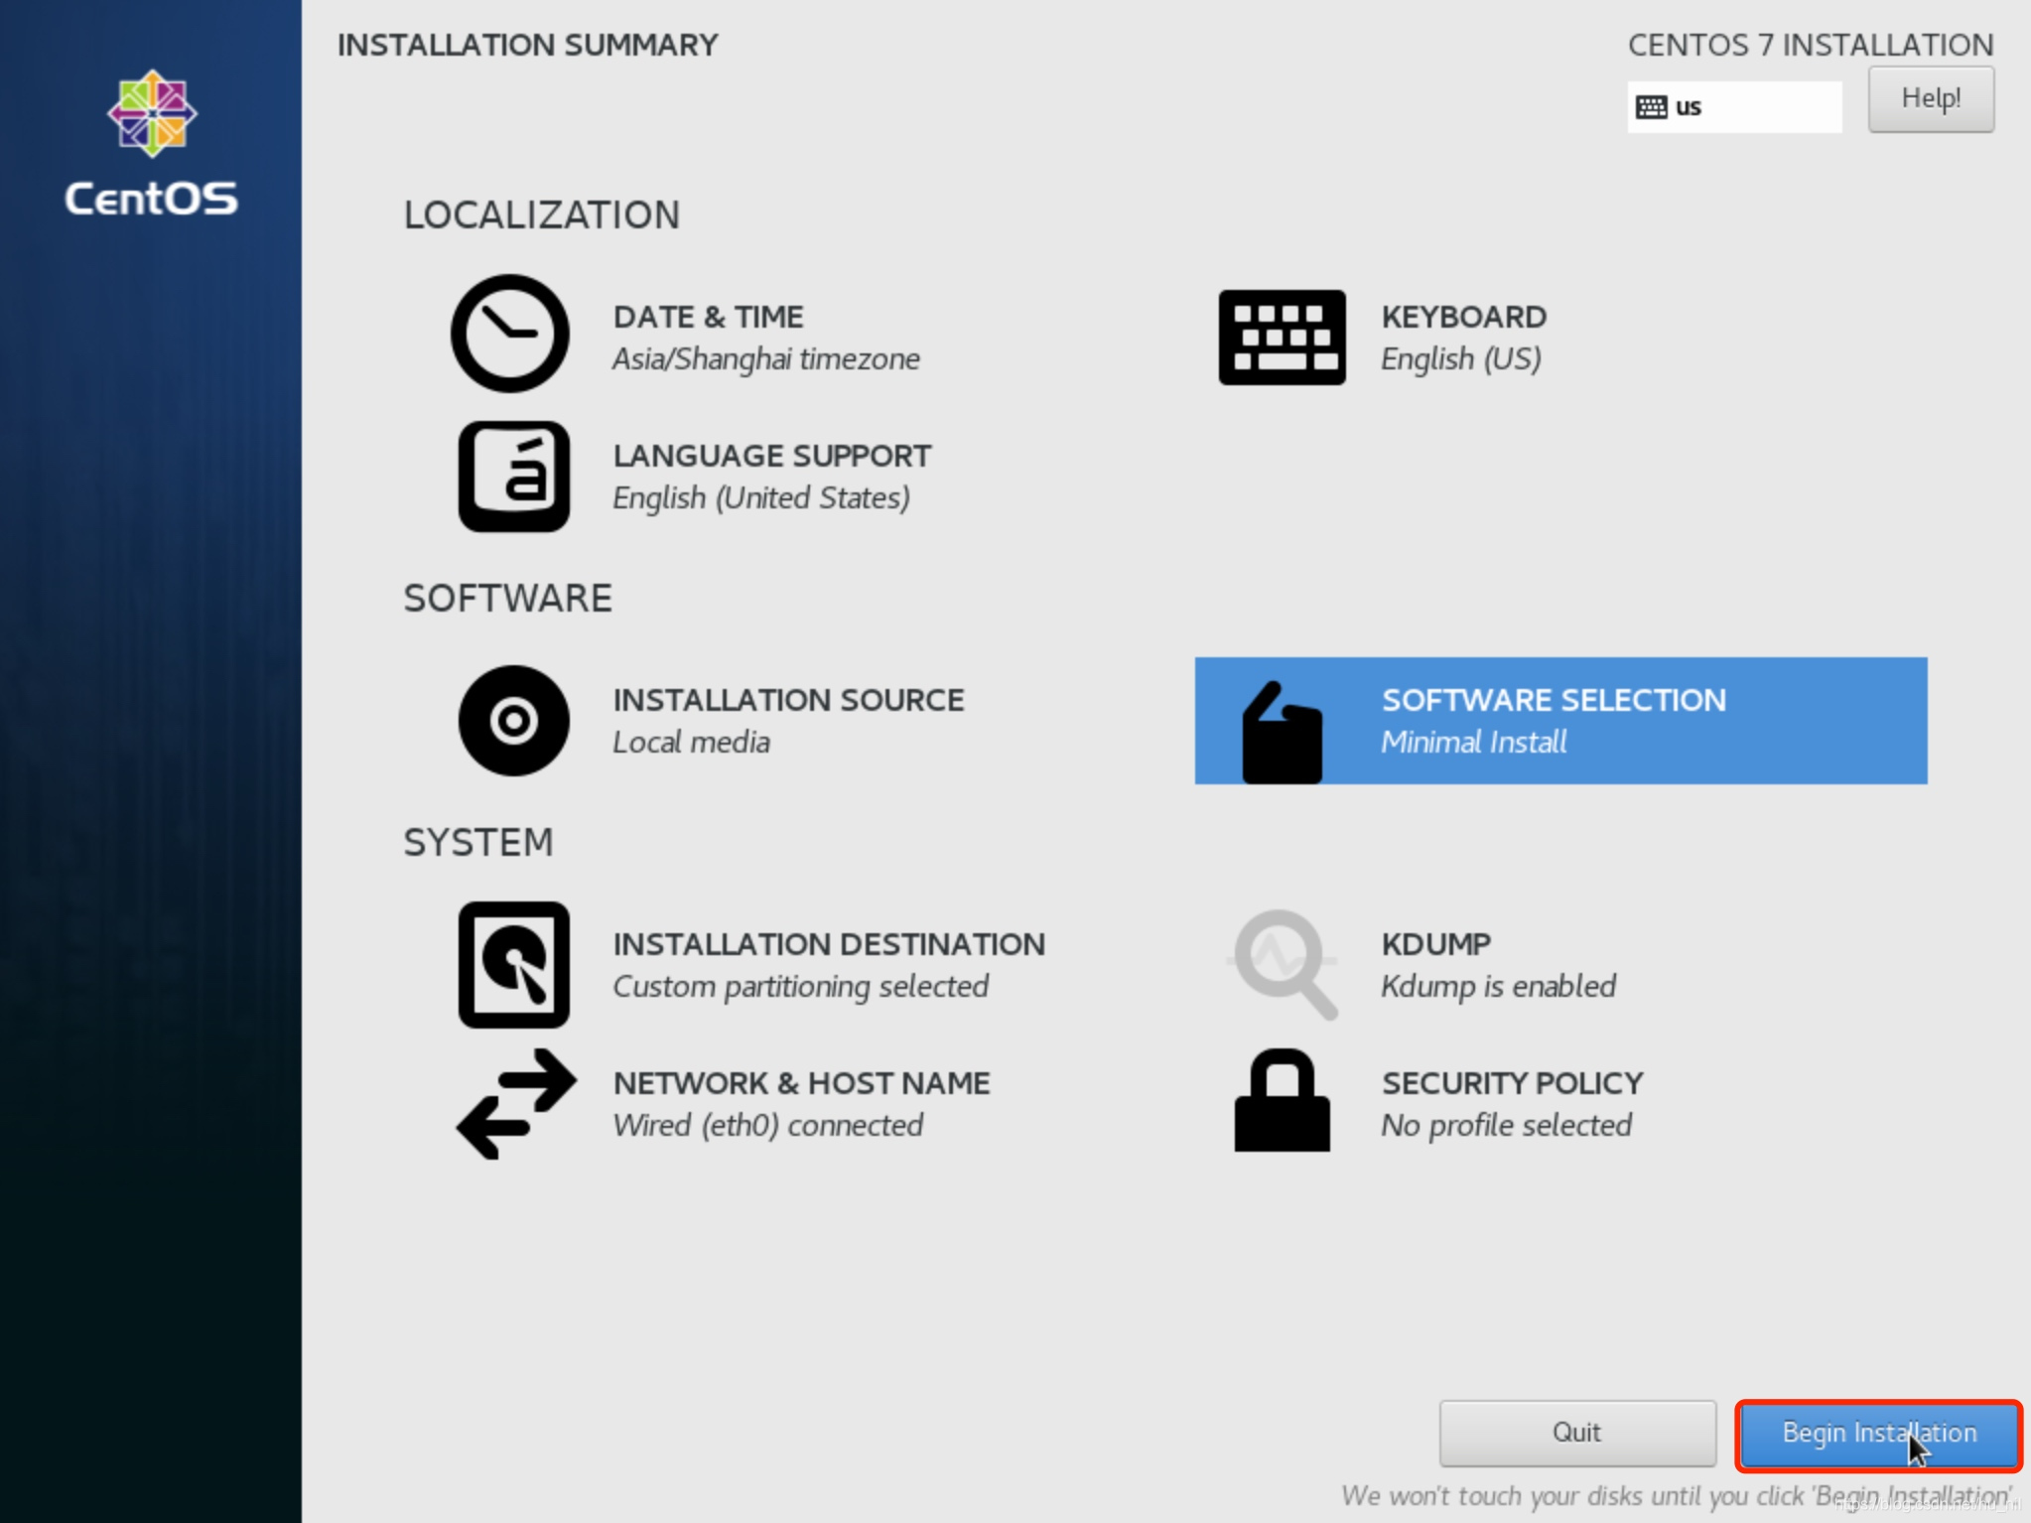The image size is (2031, 1523).
Task: Open Date & Time clock icon
Action: point(510,334)
